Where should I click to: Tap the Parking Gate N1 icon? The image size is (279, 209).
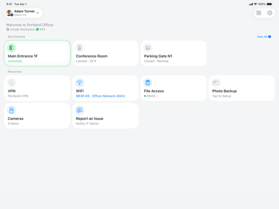[148, 47]
